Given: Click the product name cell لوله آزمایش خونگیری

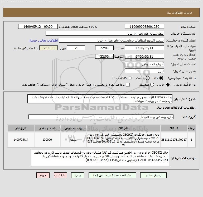Looking at the screenshot, I should coord(123,140).
